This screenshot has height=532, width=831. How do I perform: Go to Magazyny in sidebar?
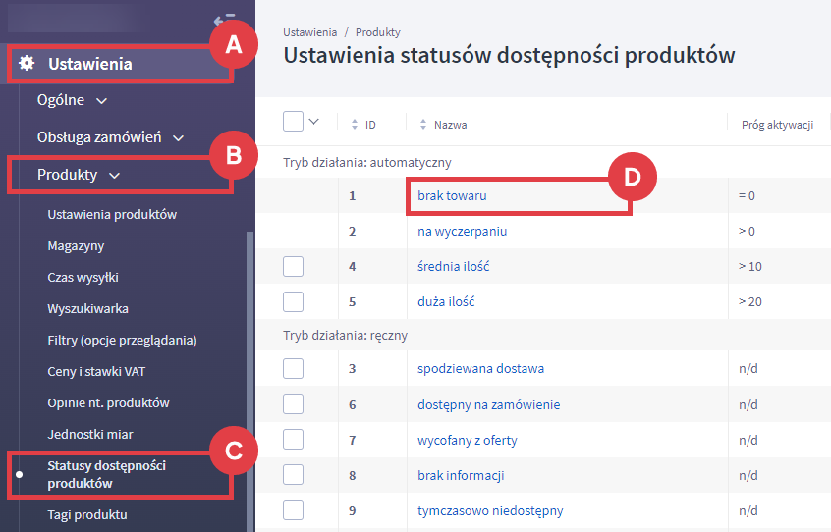pyautogui.click(x=76, y=245)
